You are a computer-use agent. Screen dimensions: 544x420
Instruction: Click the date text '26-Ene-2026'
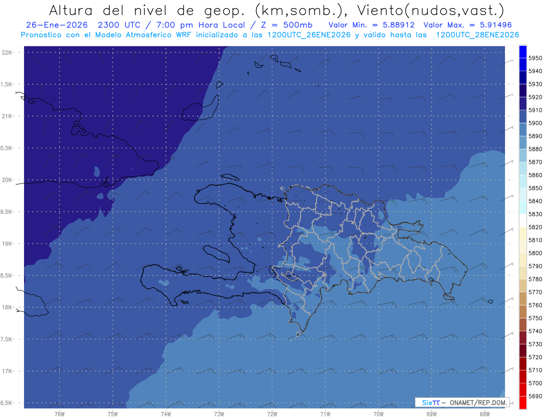click(57, 25)
